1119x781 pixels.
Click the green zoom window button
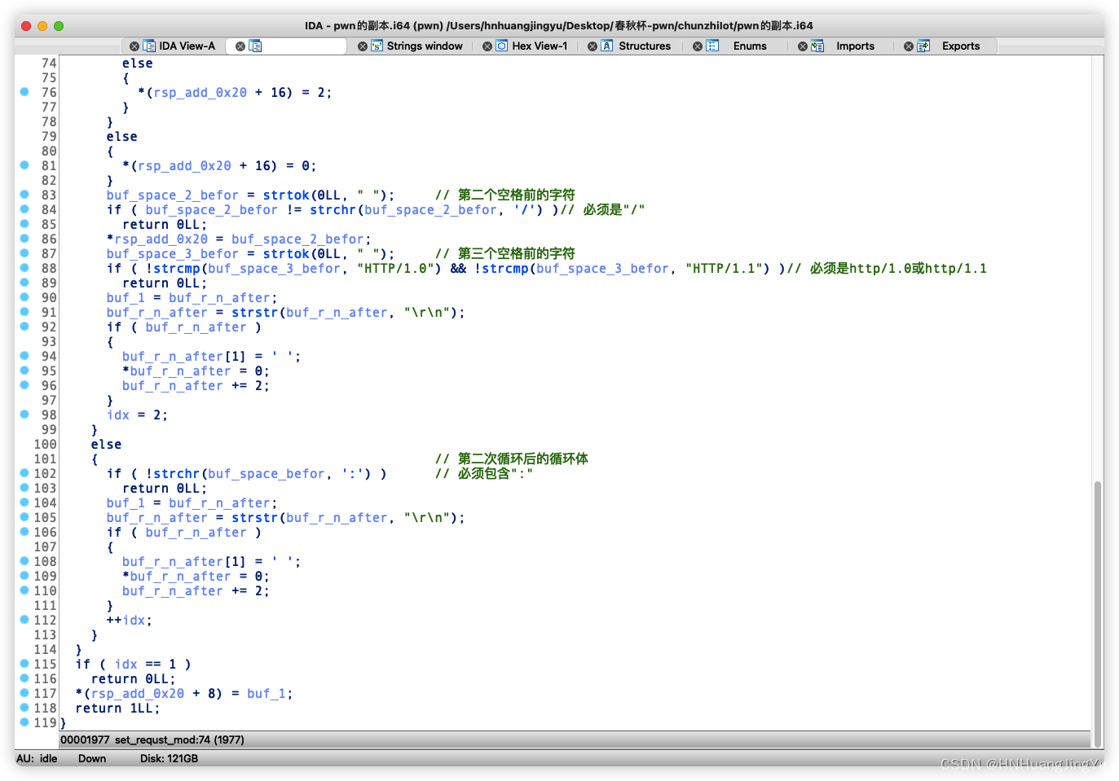(x=59, y=26)
